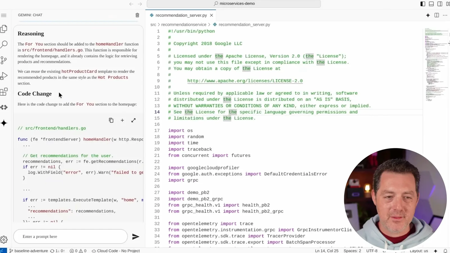Change file encoding via UTF-8
The image size is (450, 253).
(372, 251)
